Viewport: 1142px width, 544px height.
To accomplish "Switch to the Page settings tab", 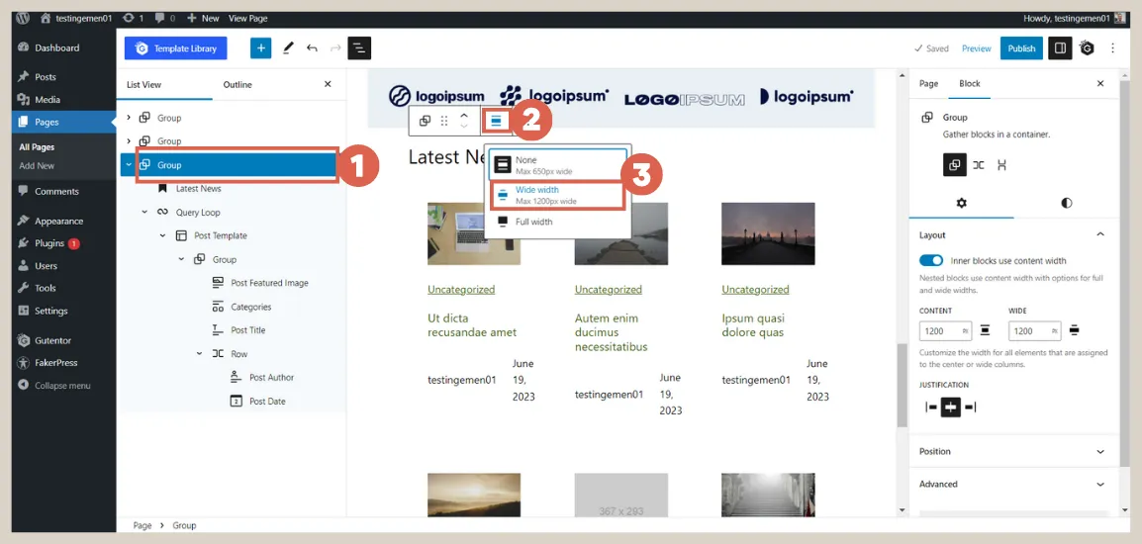I will point(928,84).
